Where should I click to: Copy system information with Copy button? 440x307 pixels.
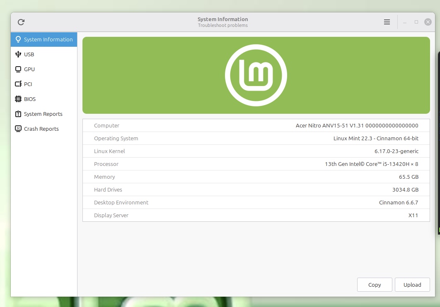point(375,285)
